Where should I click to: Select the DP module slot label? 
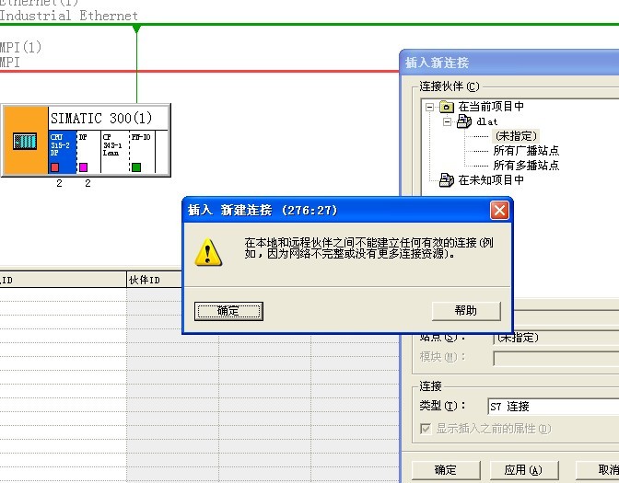(83, 137)
